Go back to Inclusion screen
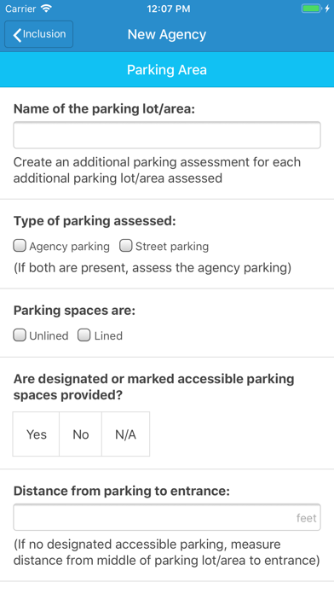The height and width of the screenshot is (594, 334). tap(38, 34)
